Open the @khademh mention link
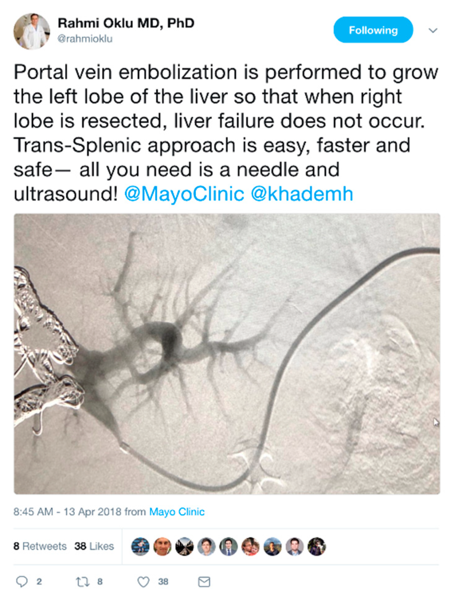 pyautogui.click(x=302, y=194)
